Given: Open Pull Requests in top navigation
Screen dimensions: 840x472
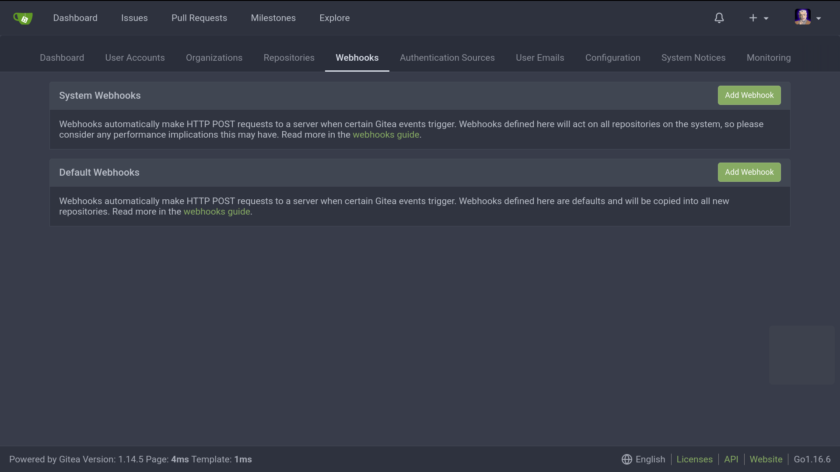Looking at the screenshot, I should [x=199, y=18].
